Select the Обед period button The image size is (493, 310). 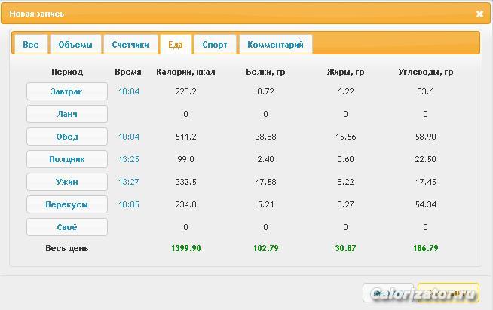pos(67,137)
